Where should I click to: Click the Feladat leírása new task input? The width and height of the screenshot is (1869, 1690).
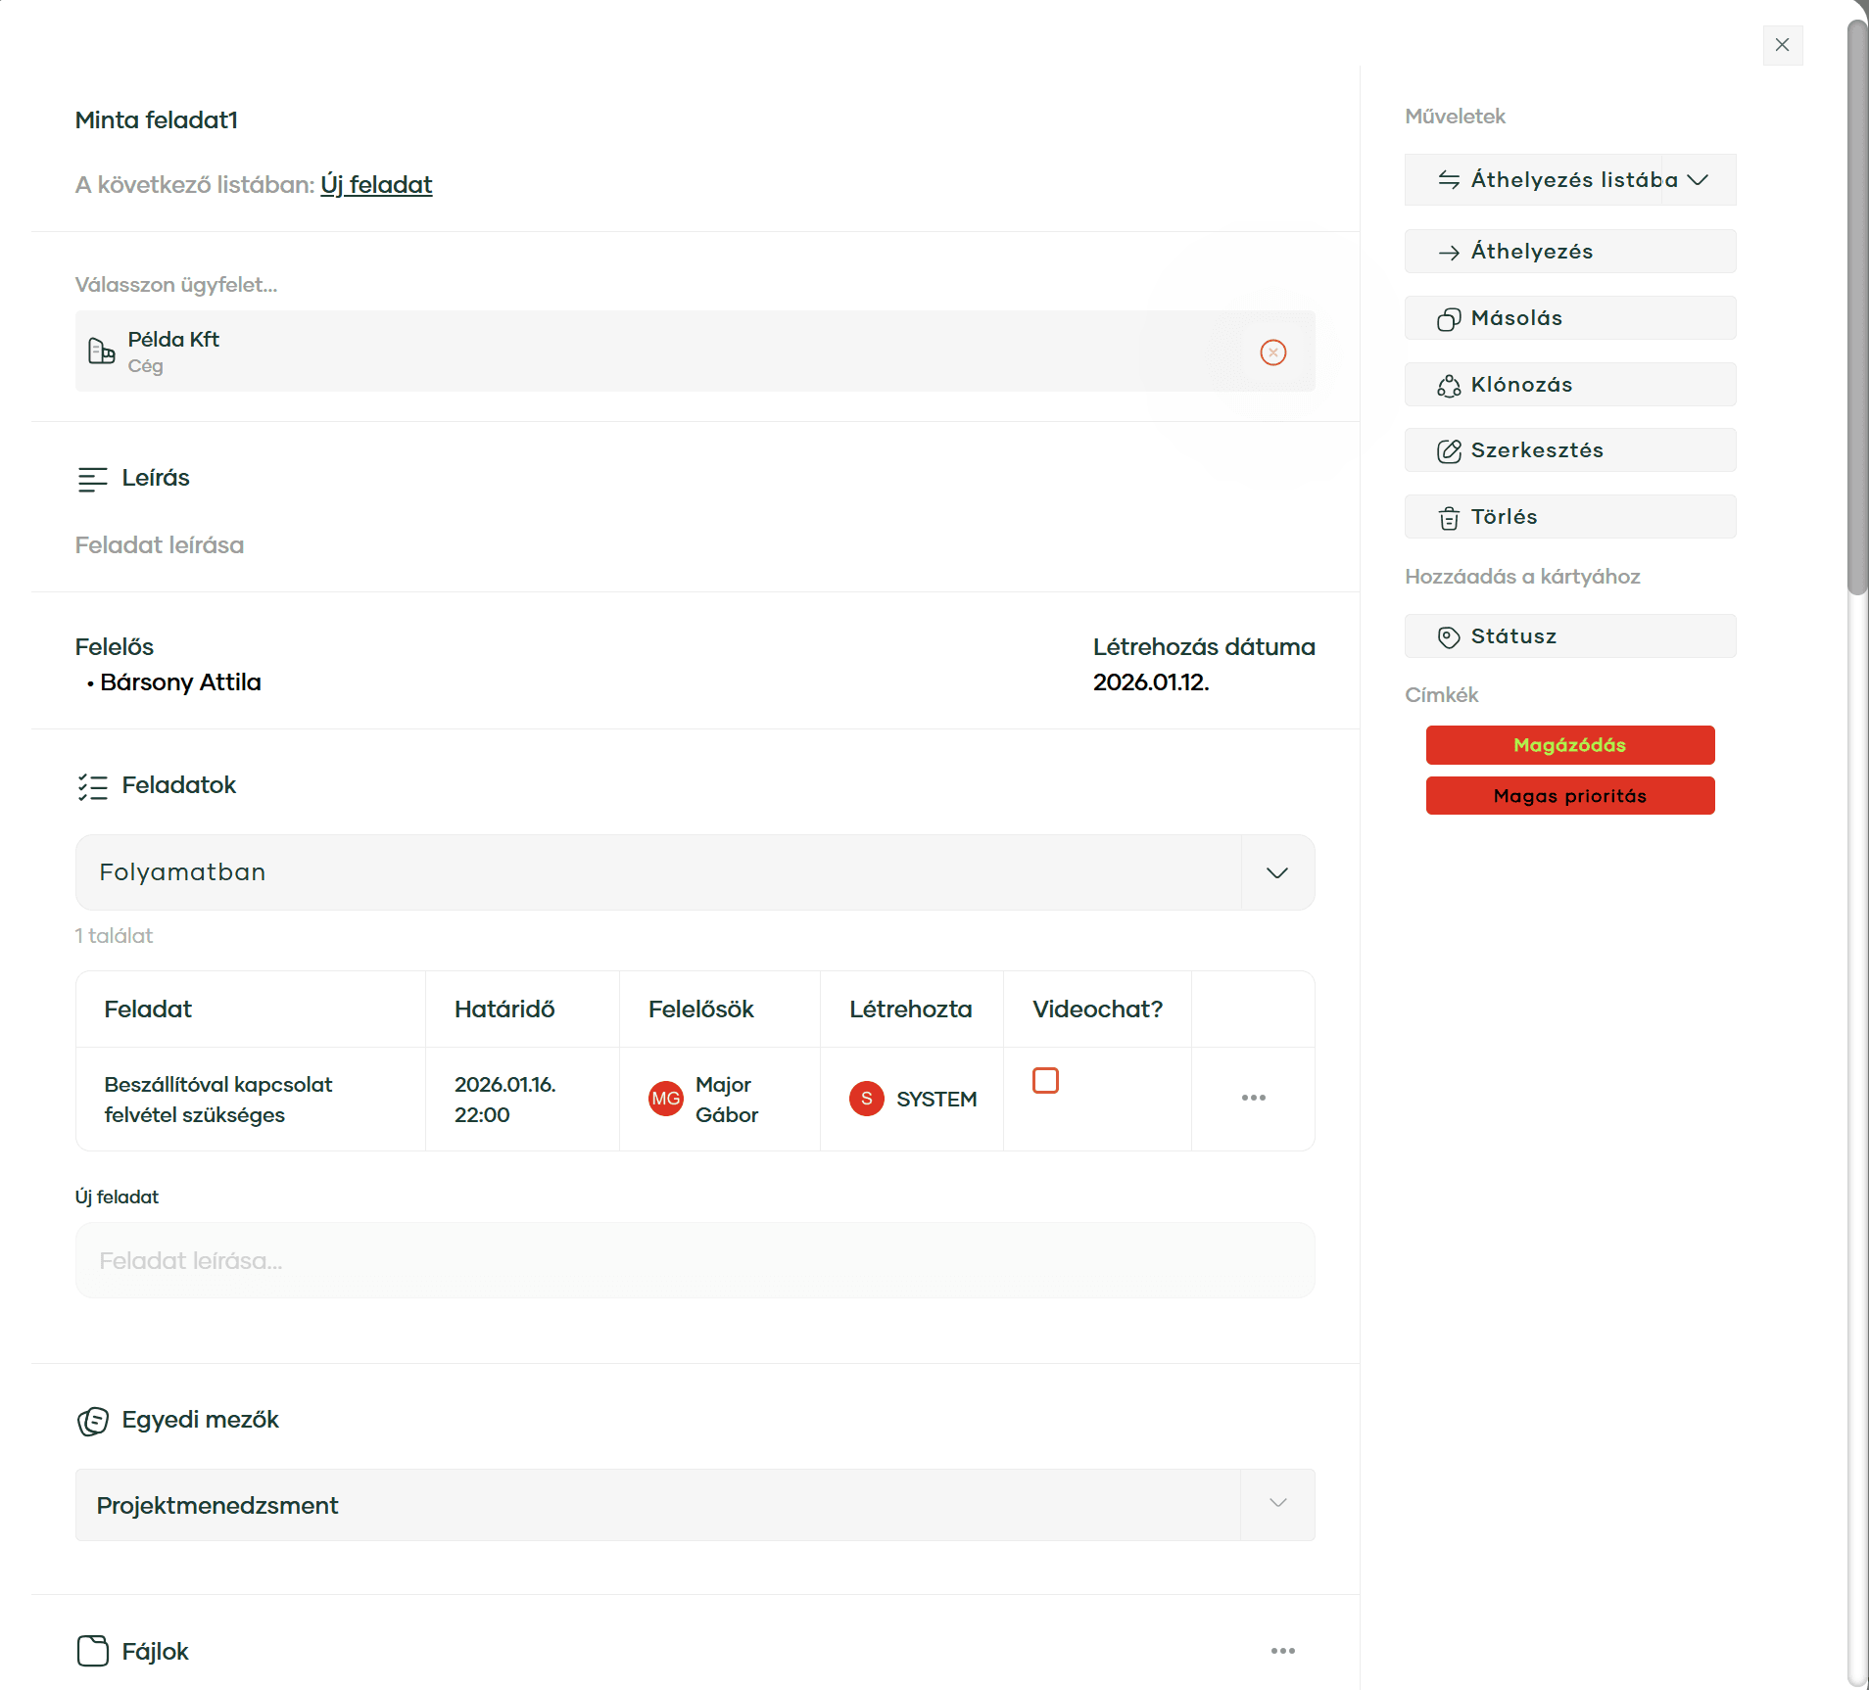(695, 1260)
